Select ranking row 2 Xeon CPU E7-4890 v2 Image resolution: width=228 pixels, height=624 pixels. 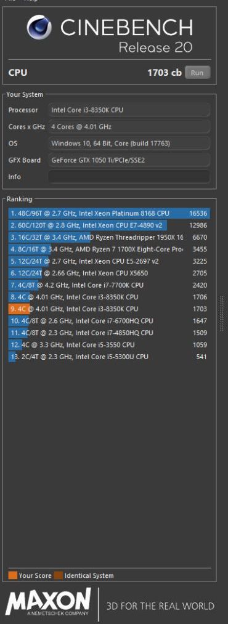tap(109, 225)
